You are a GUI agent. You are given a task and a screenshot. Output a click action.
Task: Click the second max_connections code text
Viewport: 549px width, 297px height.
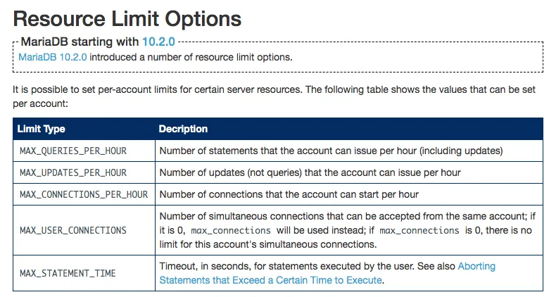(x=419, y=230)
